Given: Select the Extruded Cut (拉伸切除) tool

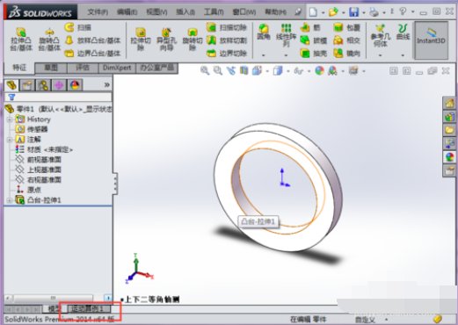Looking at the screenshot, I should (141, 40).
